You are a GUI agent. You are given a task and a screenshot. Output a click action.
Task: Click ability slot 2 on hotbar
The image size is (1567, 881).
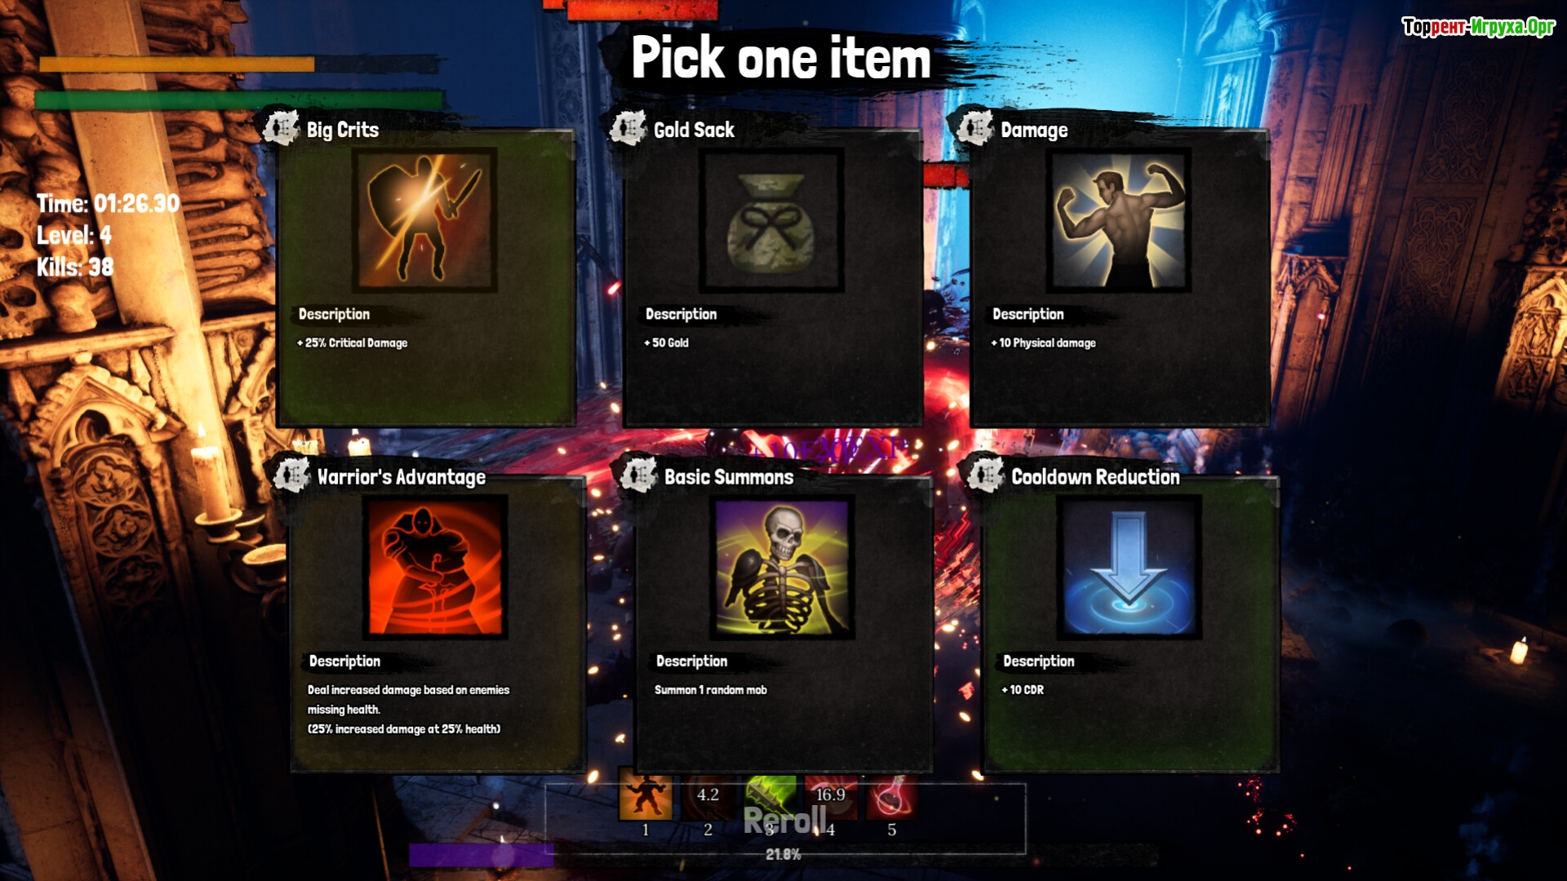(708, 796)
